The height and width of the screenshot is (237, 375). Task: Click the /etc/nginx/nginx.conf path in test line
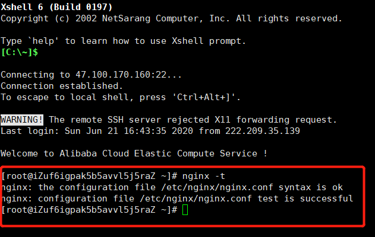click(196, 198)
